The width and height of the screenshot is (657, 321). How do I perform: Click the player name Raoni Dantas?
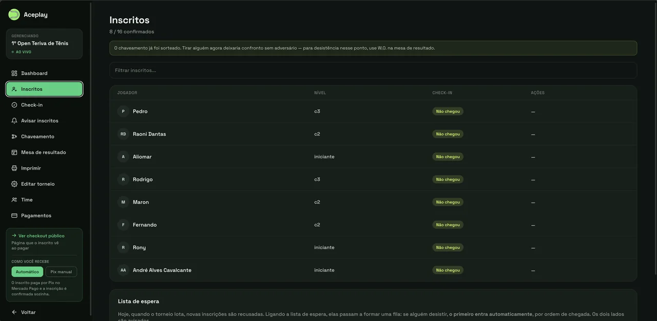149,134
